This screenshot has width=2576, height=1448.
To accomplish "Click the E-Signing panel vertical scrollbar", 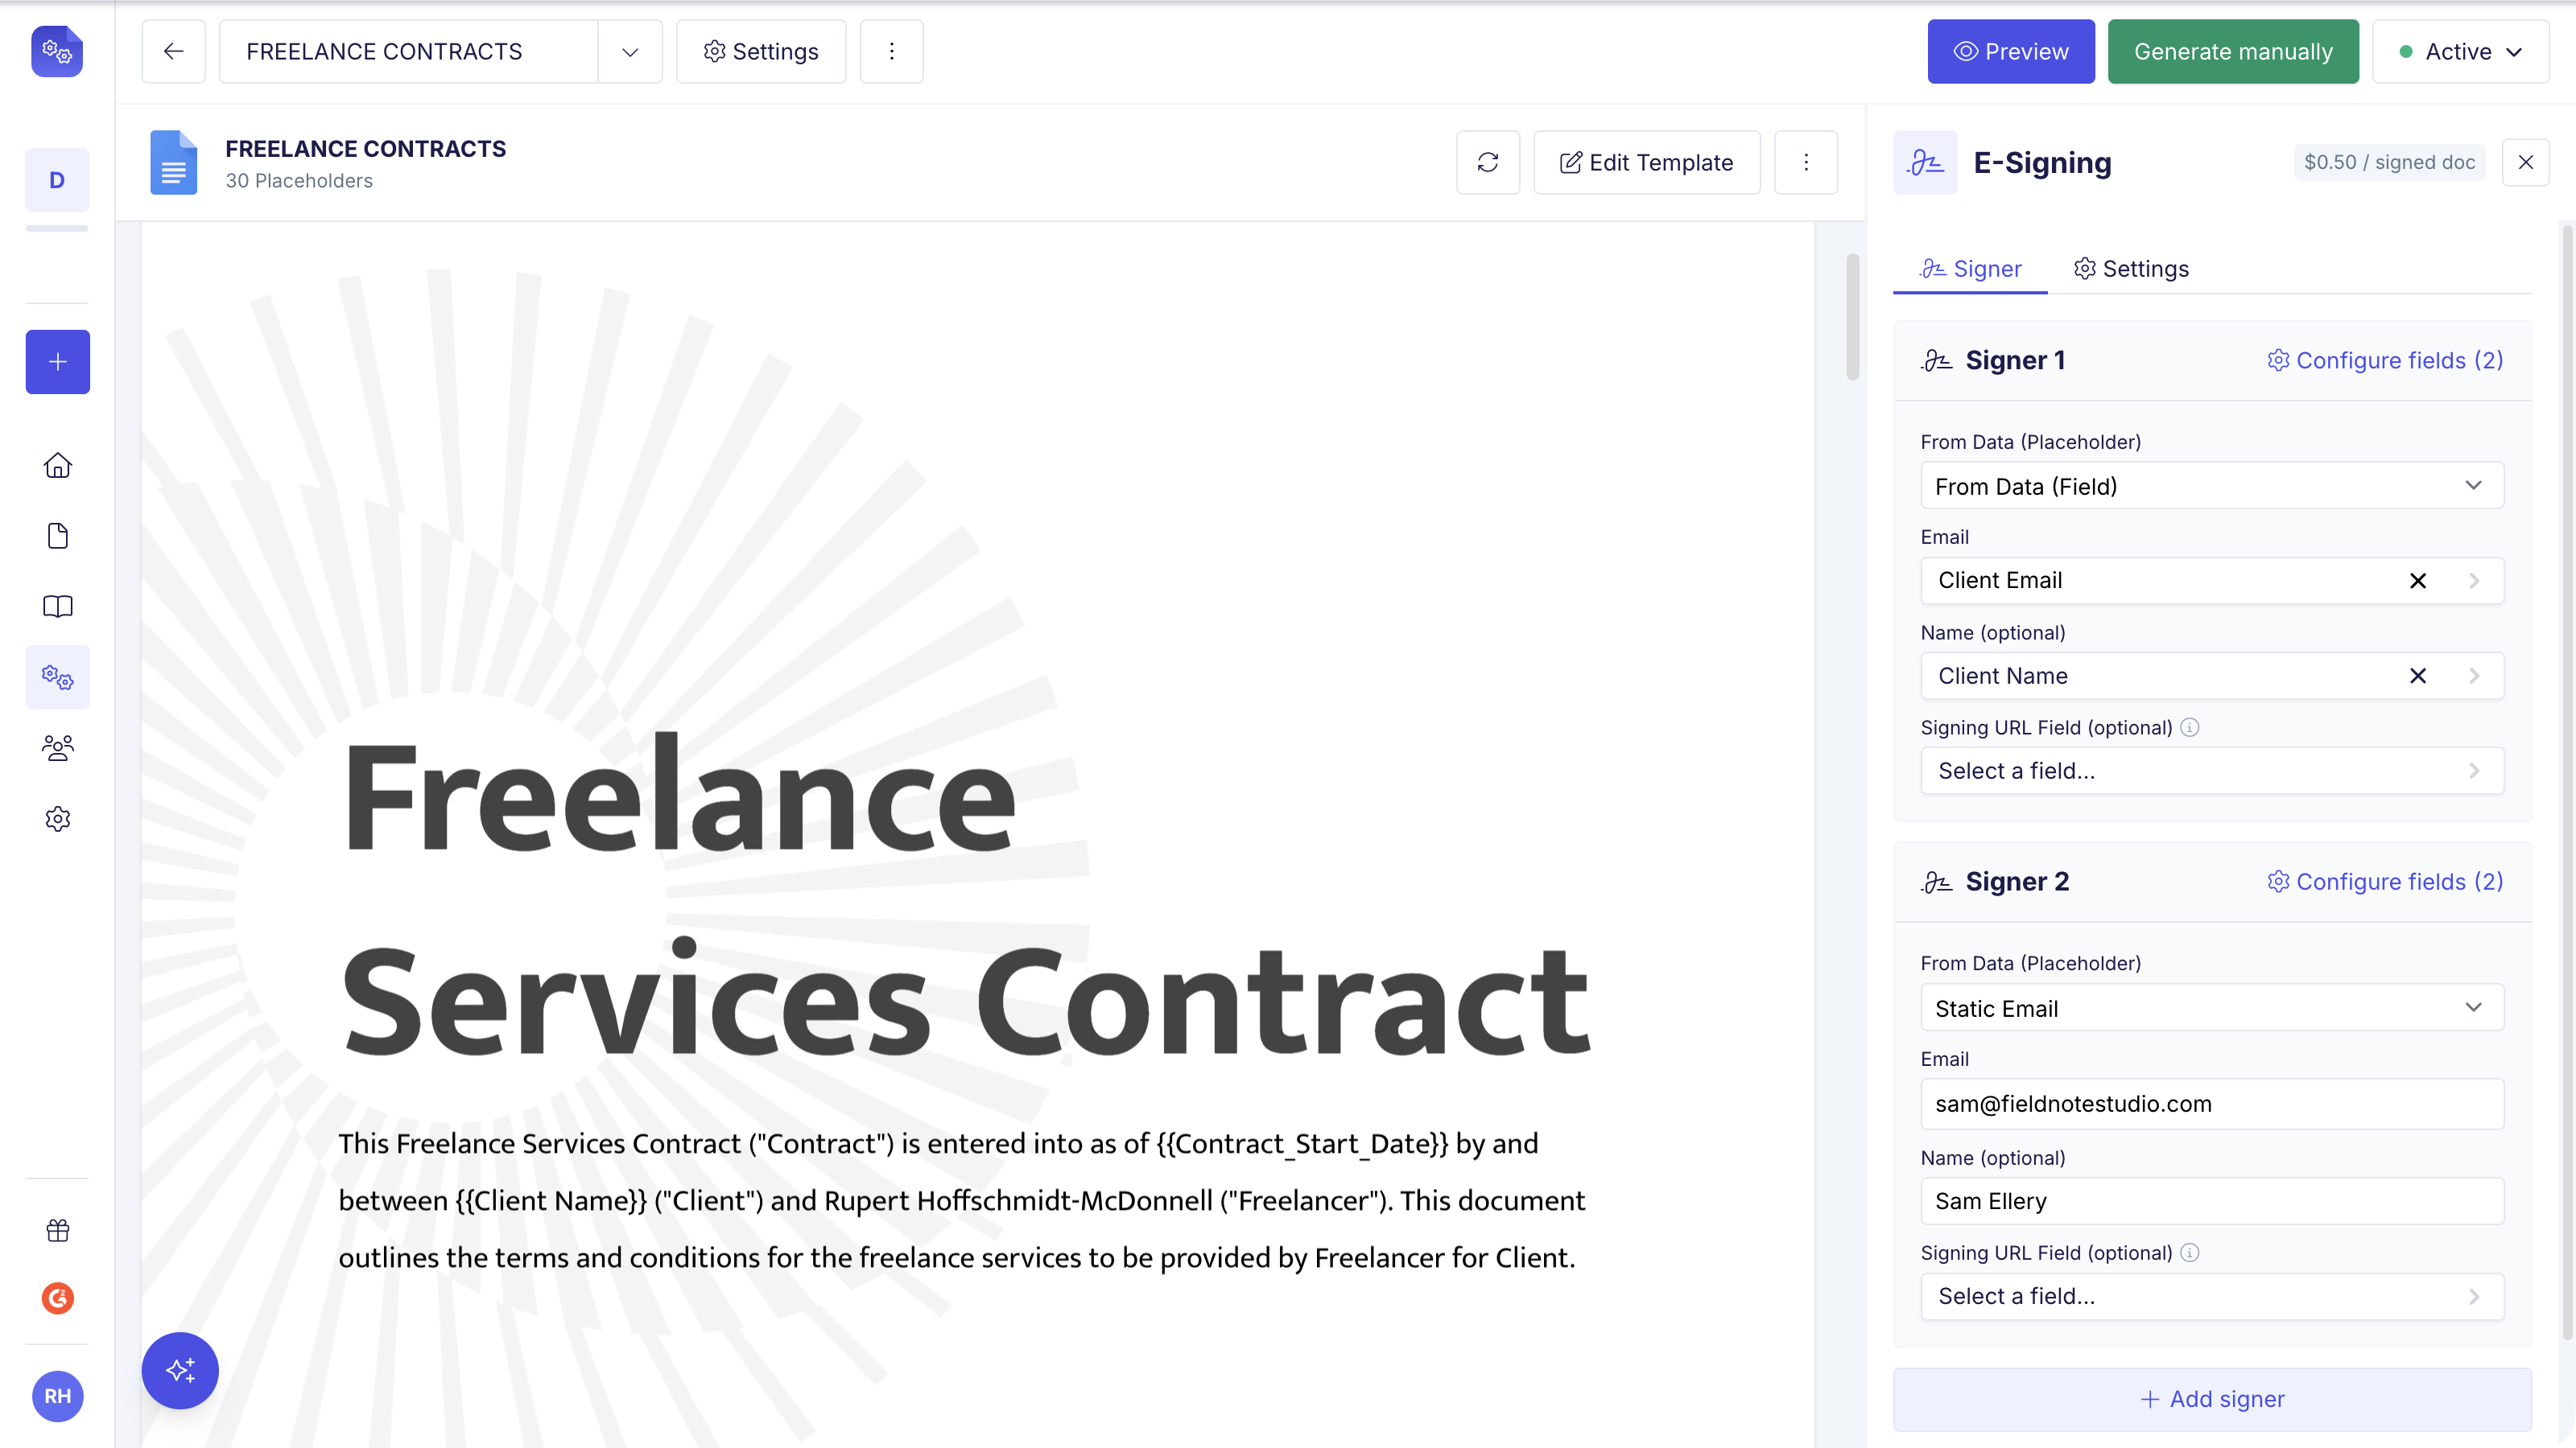I will tap(2566, 781).
